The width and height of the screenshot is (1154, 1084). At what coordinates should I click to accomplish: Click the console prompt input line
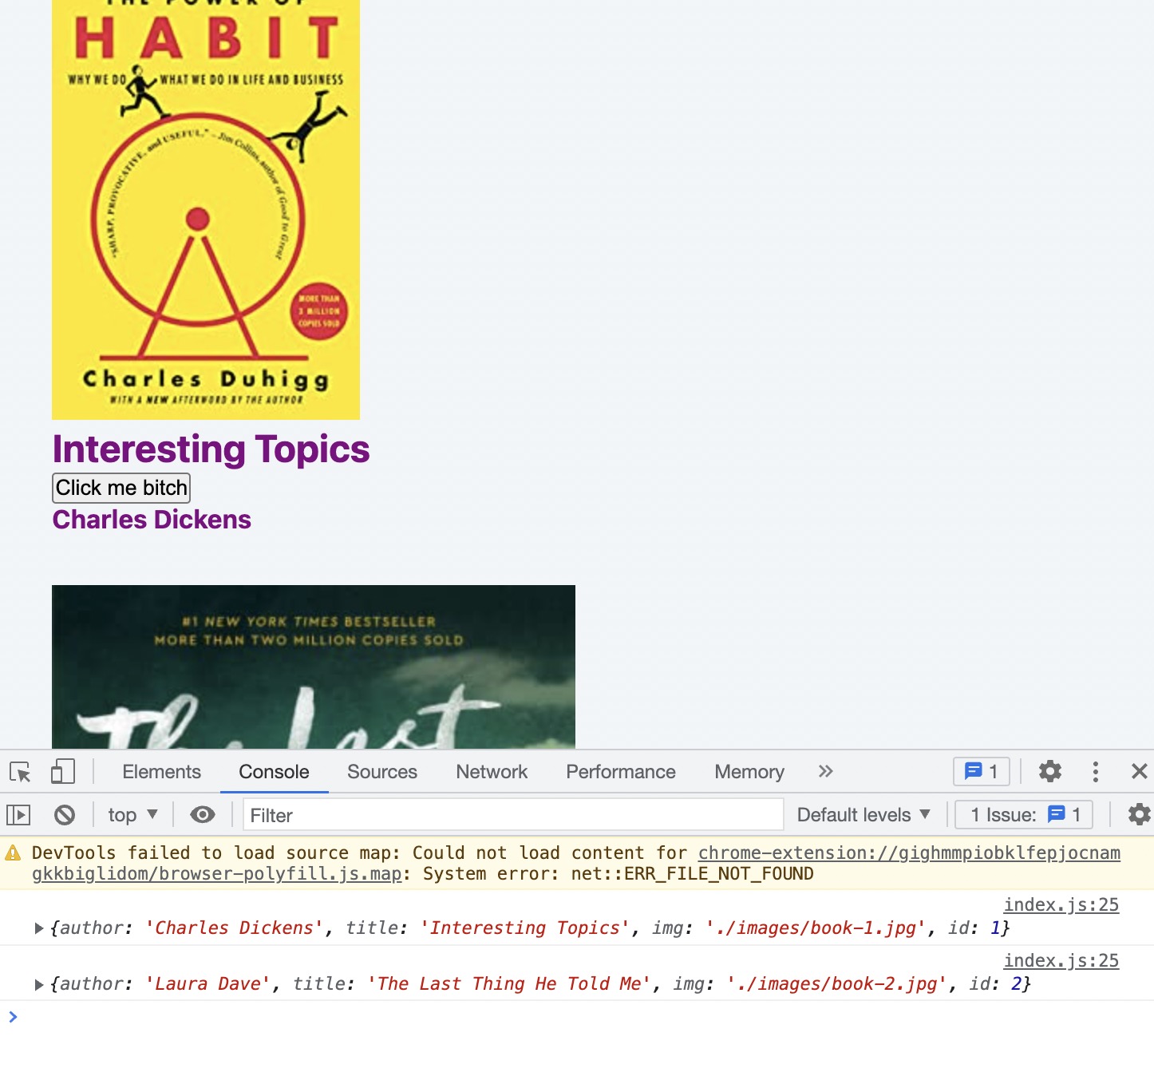(577, 1017)
